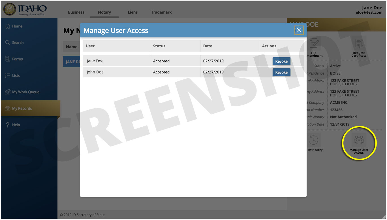
Task: Switch to the Business tab
Action: 76,12
